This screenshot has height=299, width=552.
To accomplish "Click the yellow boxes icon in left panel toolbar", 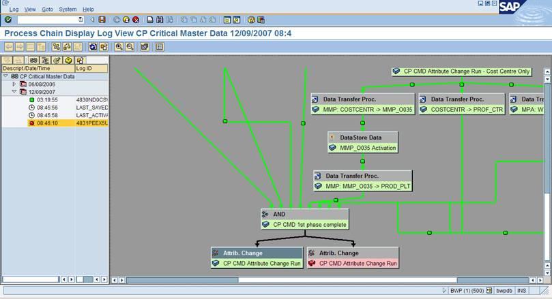I will pos(80,61).
